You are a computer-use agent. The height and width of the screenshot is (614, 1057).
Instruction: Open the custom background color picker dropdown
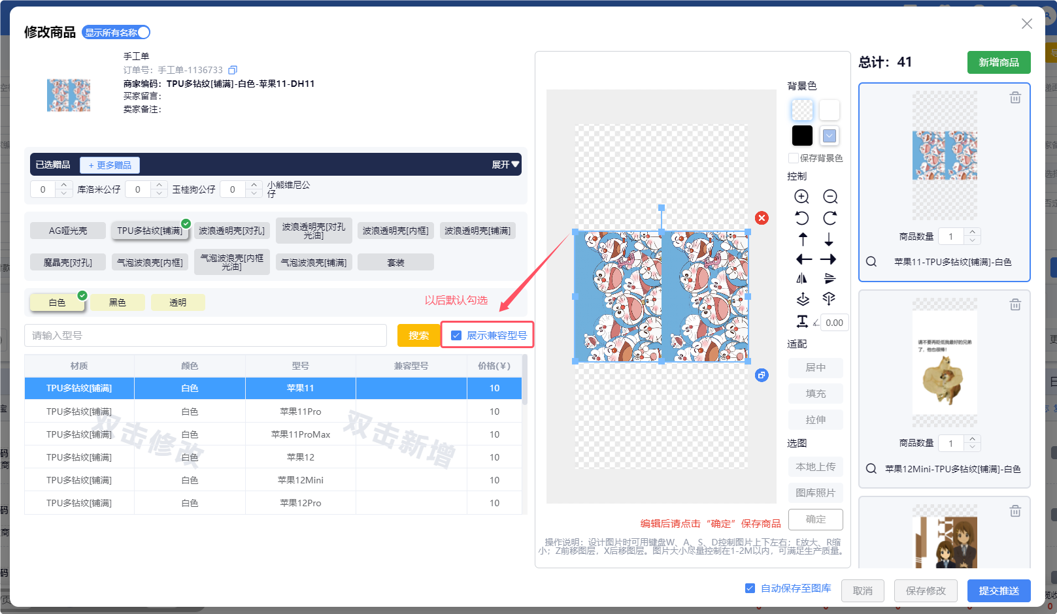click(x=830, y=136)
